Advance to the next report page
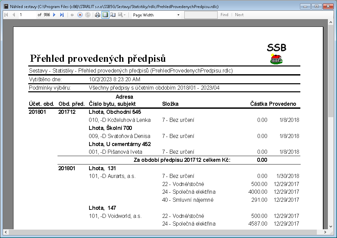This screenshot has height=238, width=337. click(x=54, y=15)
